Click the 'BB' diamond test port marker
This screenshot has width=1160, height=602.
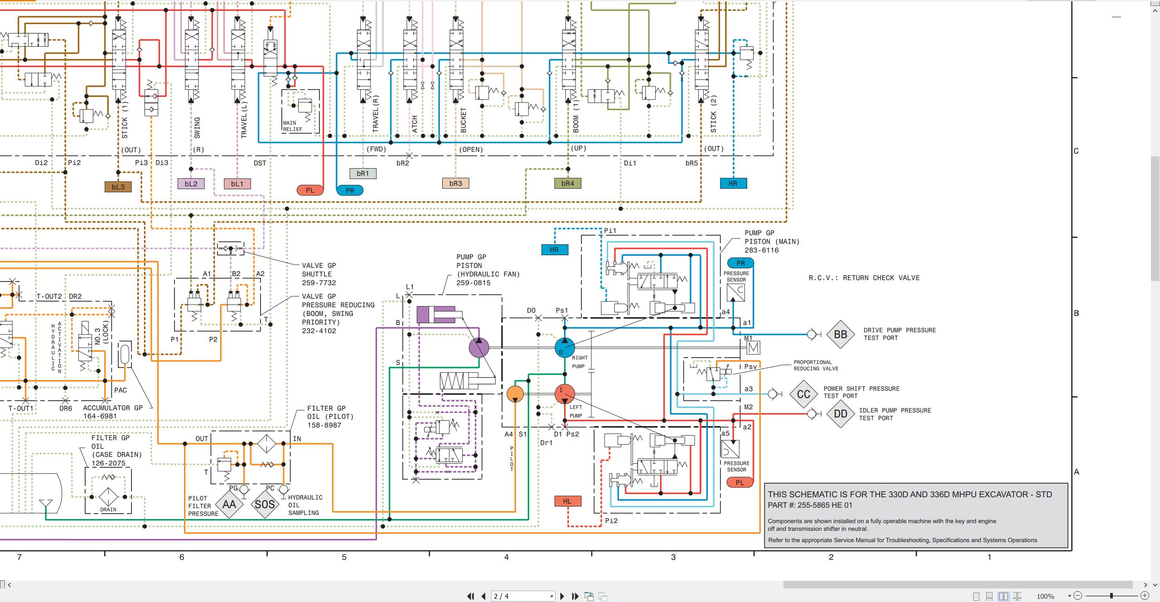(841, 335)
